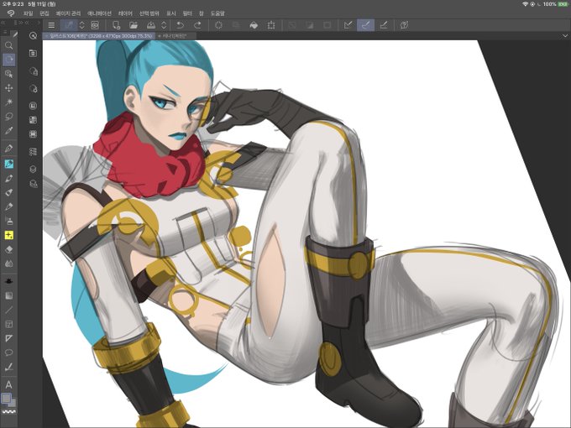Image resolution: width=571 pixels, height=428 pixels.
Task: Select the Gradient tool
Action: (x=8, y=296)
